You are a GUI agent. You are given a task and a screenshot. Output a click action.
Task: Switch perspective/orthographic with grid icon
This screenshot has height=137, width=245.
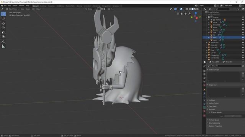[x=178, y=14]
